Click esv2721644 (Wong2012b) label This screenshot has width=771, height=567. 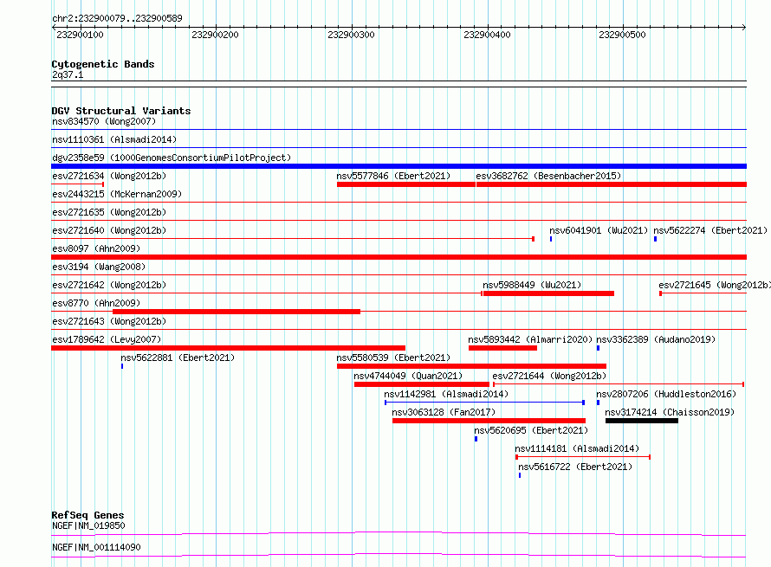[x=549, y=376]
